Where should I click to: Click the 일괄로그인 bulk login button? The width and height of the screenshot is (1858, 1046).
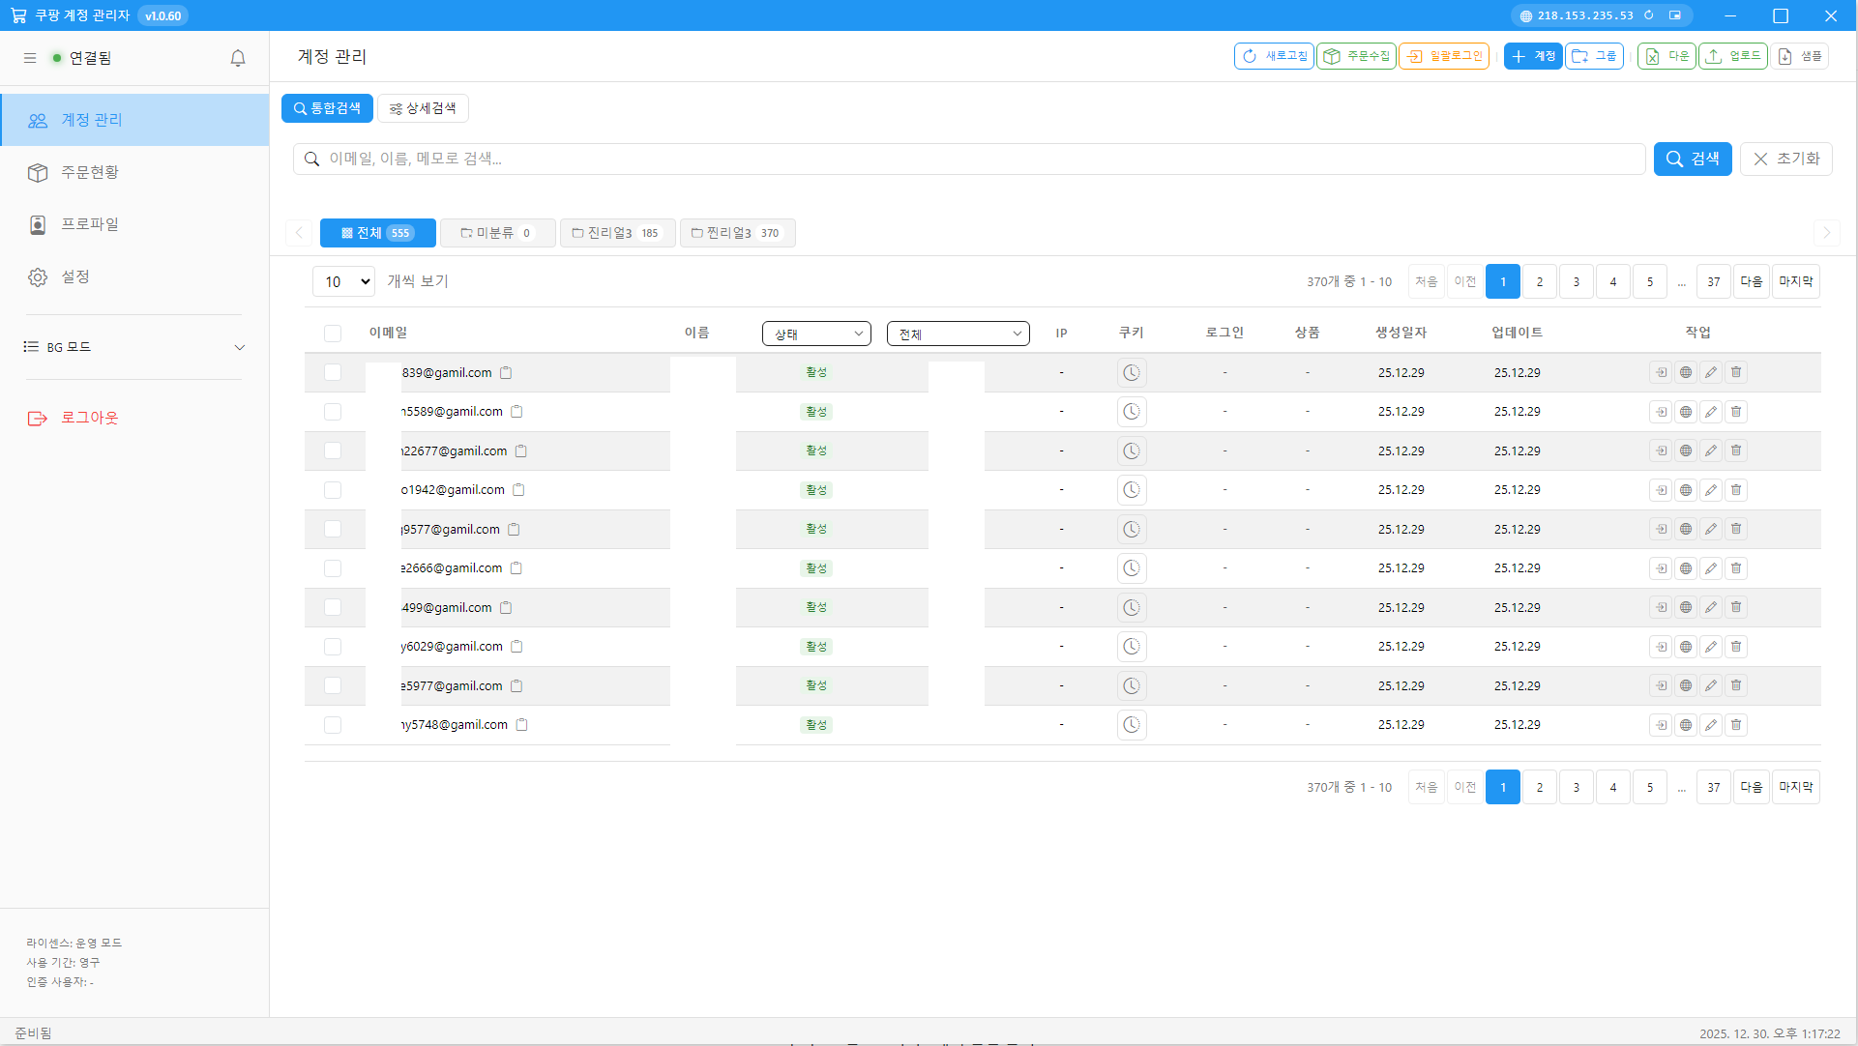[x=1444, y=56]
